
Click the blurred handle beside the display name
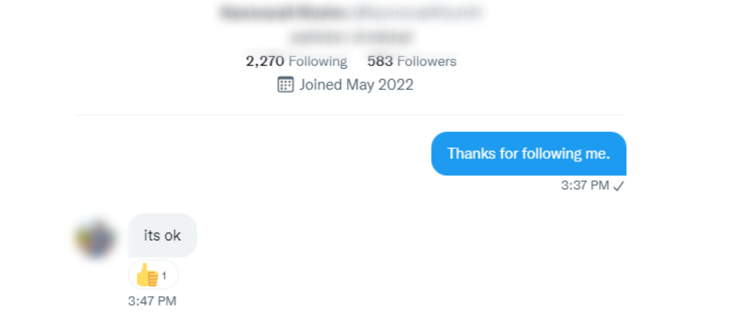(417, 12)
